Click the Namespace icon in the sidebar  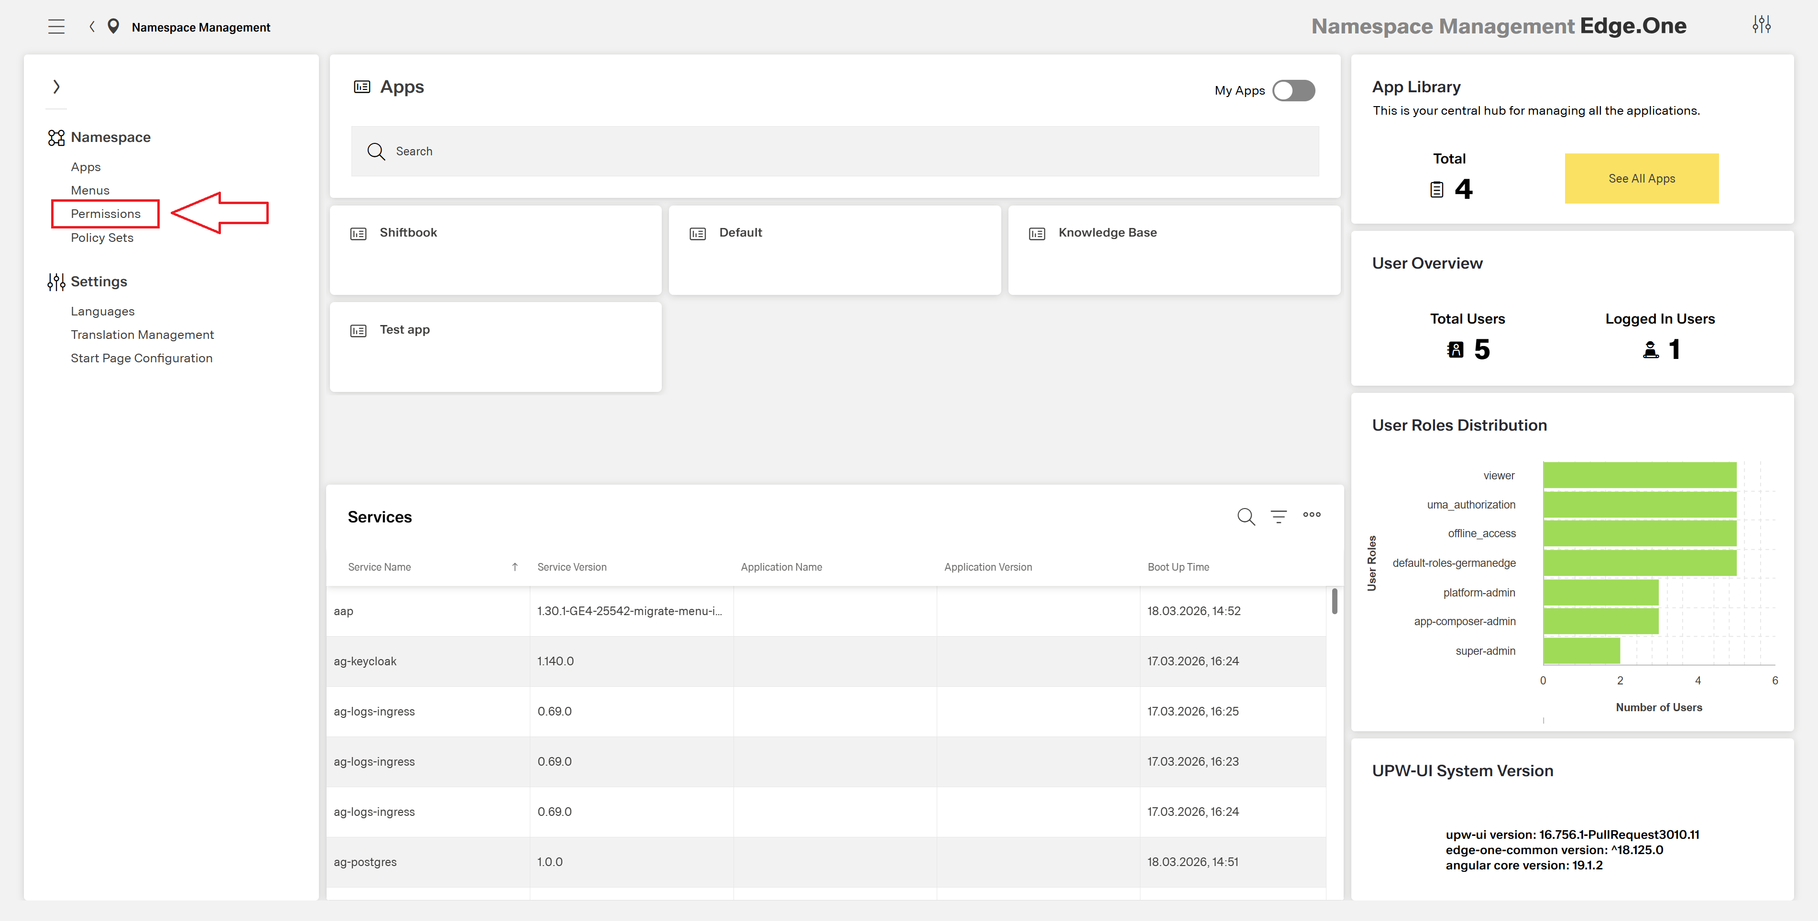[56, 137]
